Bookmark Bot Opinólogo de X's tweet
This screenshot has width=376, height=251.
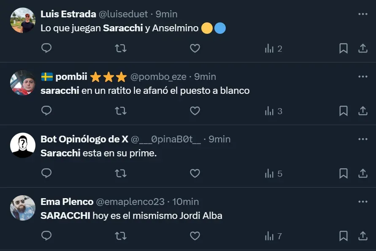coord(344,174)
